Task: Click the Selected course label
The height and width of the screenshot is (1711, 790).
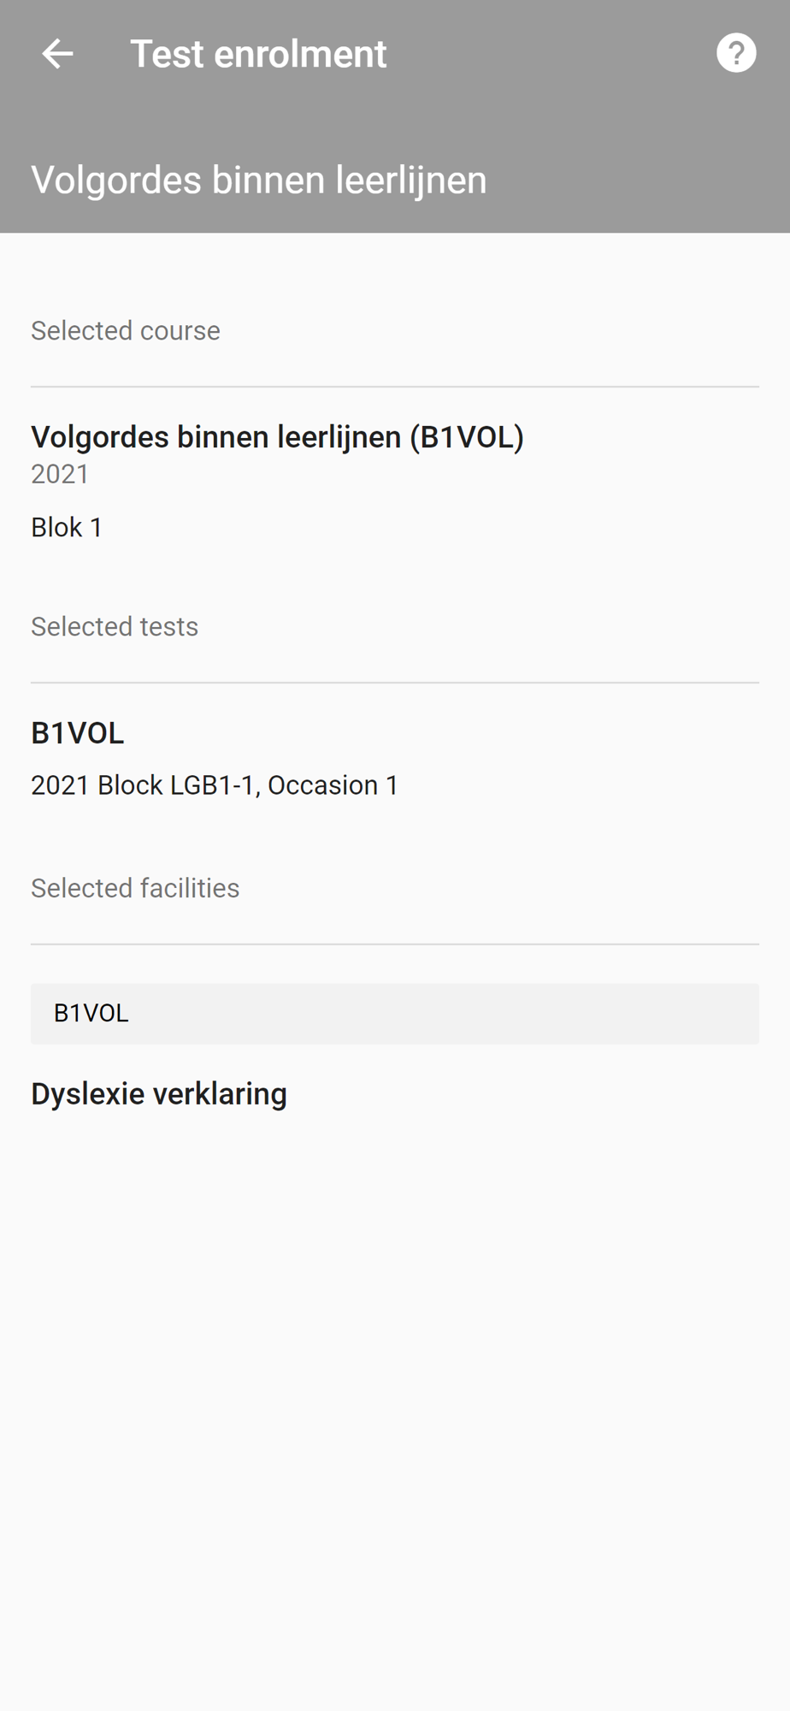Action: (x=126, y=330)
